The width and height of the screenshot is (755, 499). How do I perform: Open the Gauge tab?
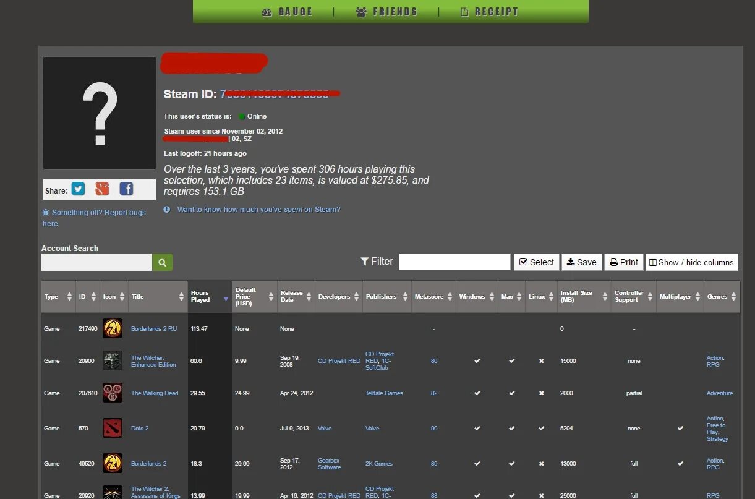point(287,12)
